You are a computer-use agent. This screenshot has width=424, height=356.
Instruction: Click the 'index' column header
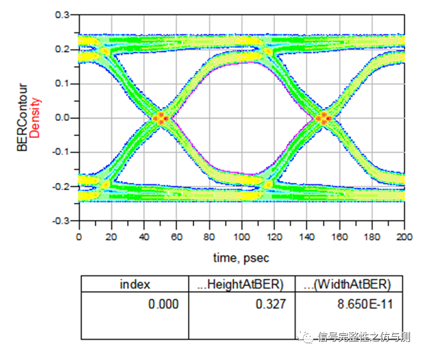point(134,284)
